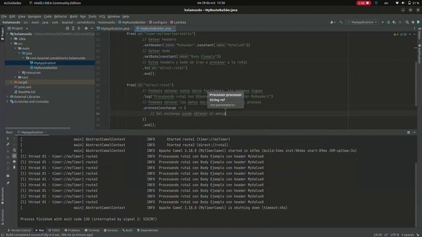The width and height of the screenshot is (422, 237).
Task: Open Search Everywhere magnifier icon
Action: (x=407, y=22)
